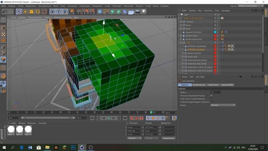Open the selection Mode dropdown
The height and width of the screenshot is (151, 268).
pos(223,105)
